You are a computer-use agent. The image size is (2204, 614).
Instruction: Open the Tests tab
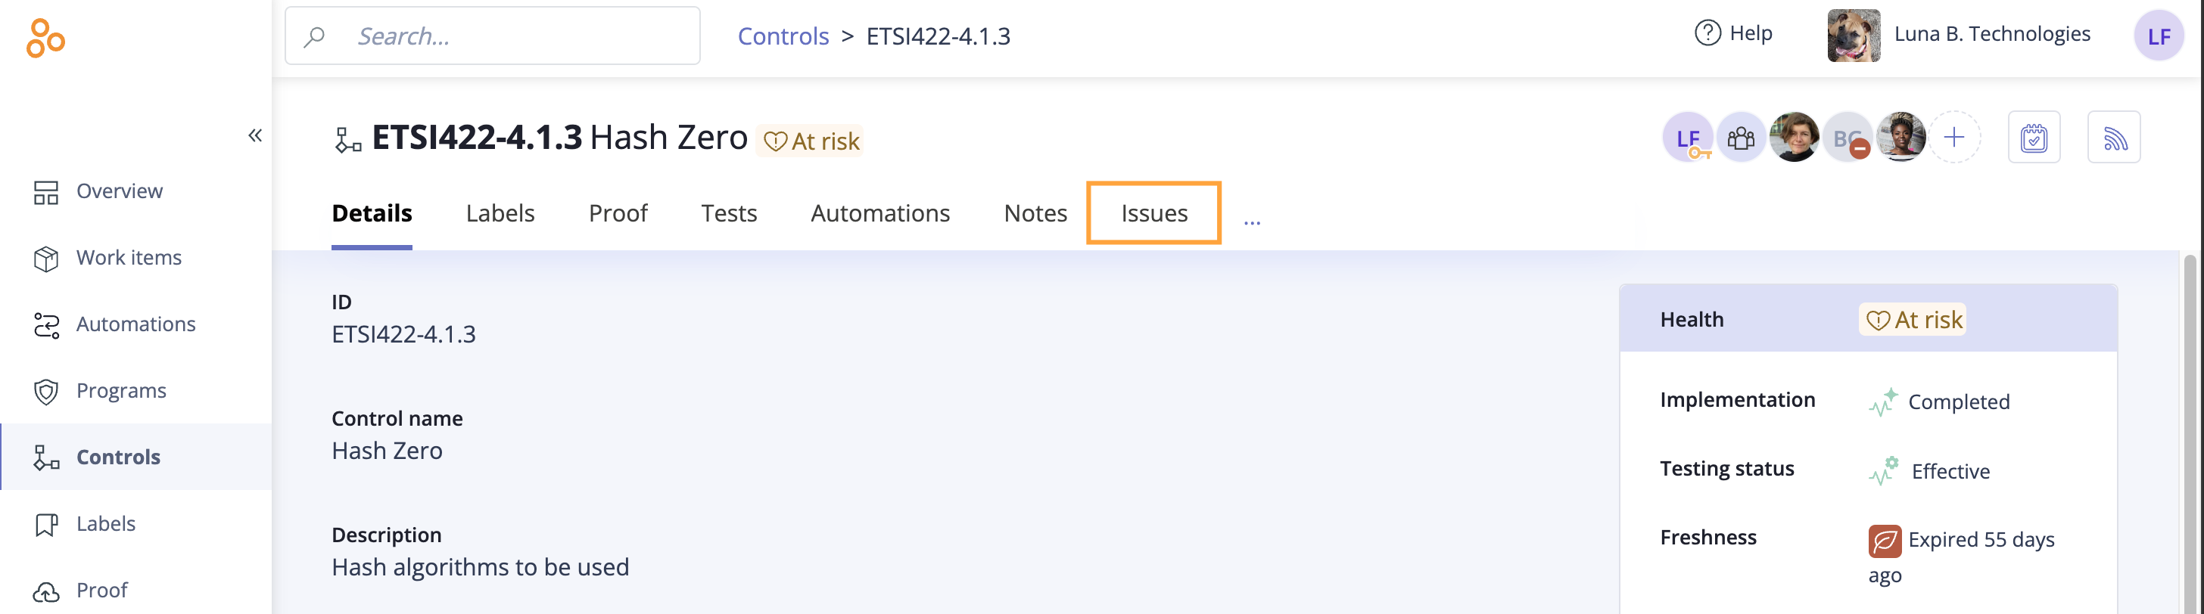[x=729, y=213]
